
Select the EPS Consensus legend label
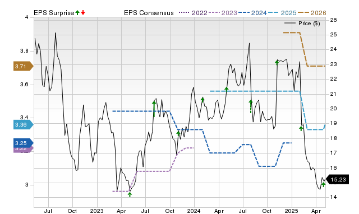coord(149,13)
